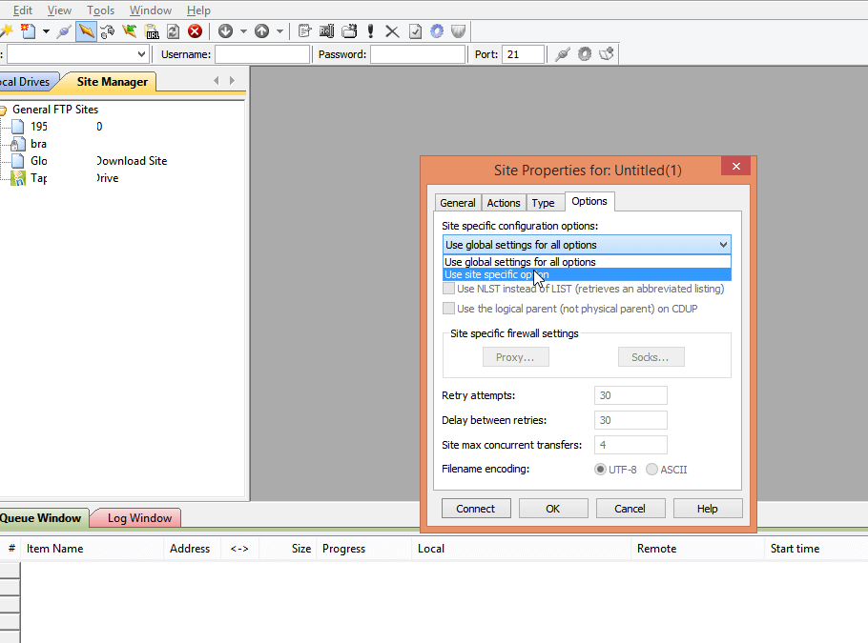Toggle the logical parent on CDUP checkbox
868x643 pixels.
click(x=448, y=309)
